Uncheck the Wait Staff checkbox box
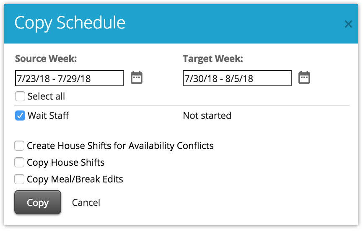Viewport: 363px width, 231px height. (20, 116)
